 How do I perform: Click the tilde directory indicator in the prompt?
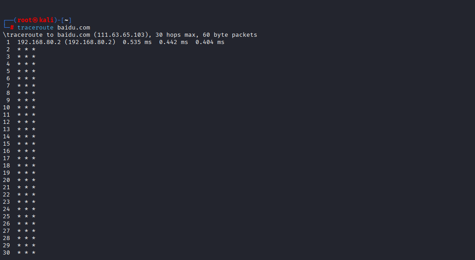[66, 20]
